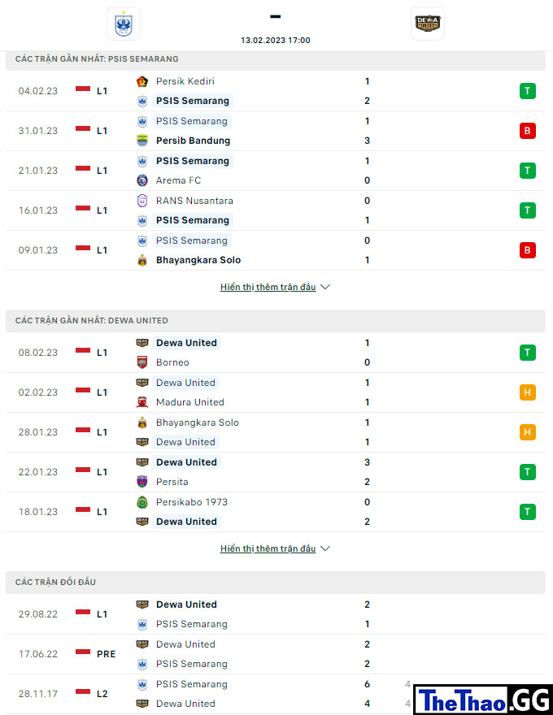Viewport: 553px width, 715px height.
Task: Open 'Hiển thị thêm trận đấu' under Dewa United section
Action: [268, 549]
